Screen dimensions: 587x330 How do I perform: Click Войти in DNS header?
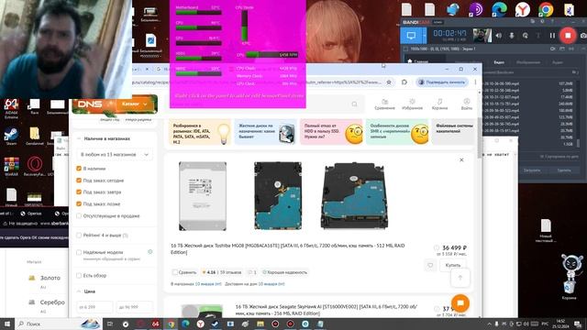467,104
